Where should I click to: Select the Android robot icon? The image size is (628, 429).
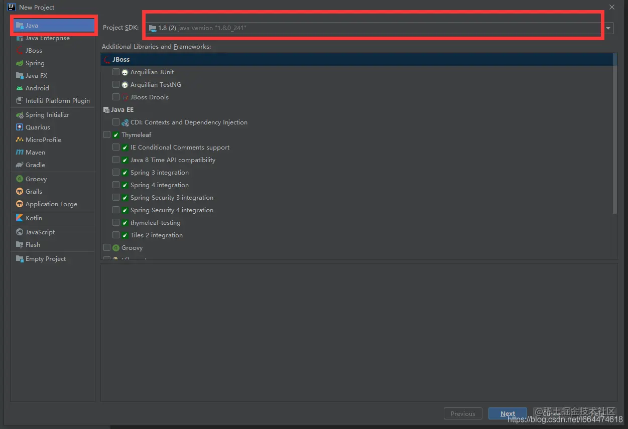(x=20, y=88)
